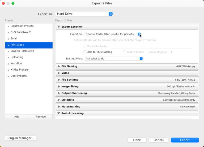Image resolution: width=204 pixels, height=147 pixels.
Task: Expand the X-Rite Presets chevron
Action: click(8, 70)
